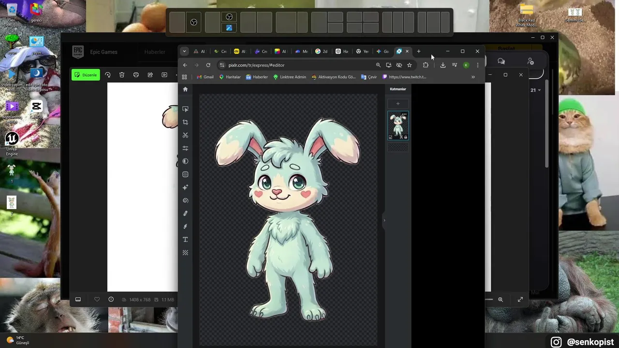Viewport: 619px width, 348px height.
Task: Open a new browser tab
Action: 419,51
